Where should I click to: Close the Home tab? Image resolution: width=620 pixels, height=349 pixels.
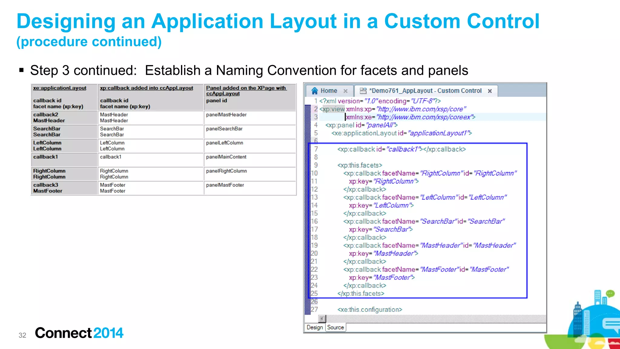[x=345, y=91]
